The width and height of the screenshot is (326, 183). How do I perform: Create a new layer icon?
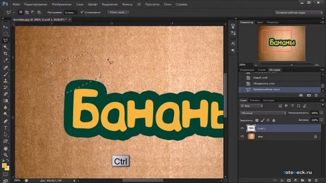(309, 180)
